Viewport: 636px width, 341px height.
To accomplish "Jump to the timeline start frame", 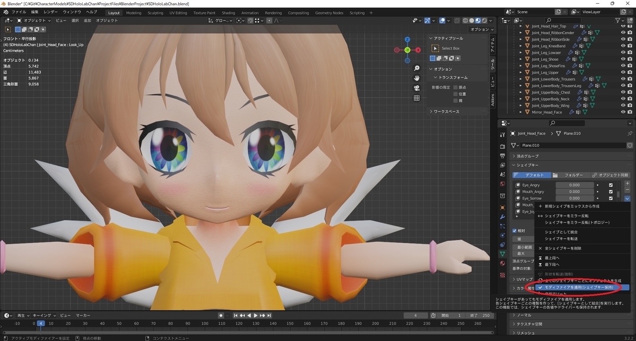I will 235,316.
